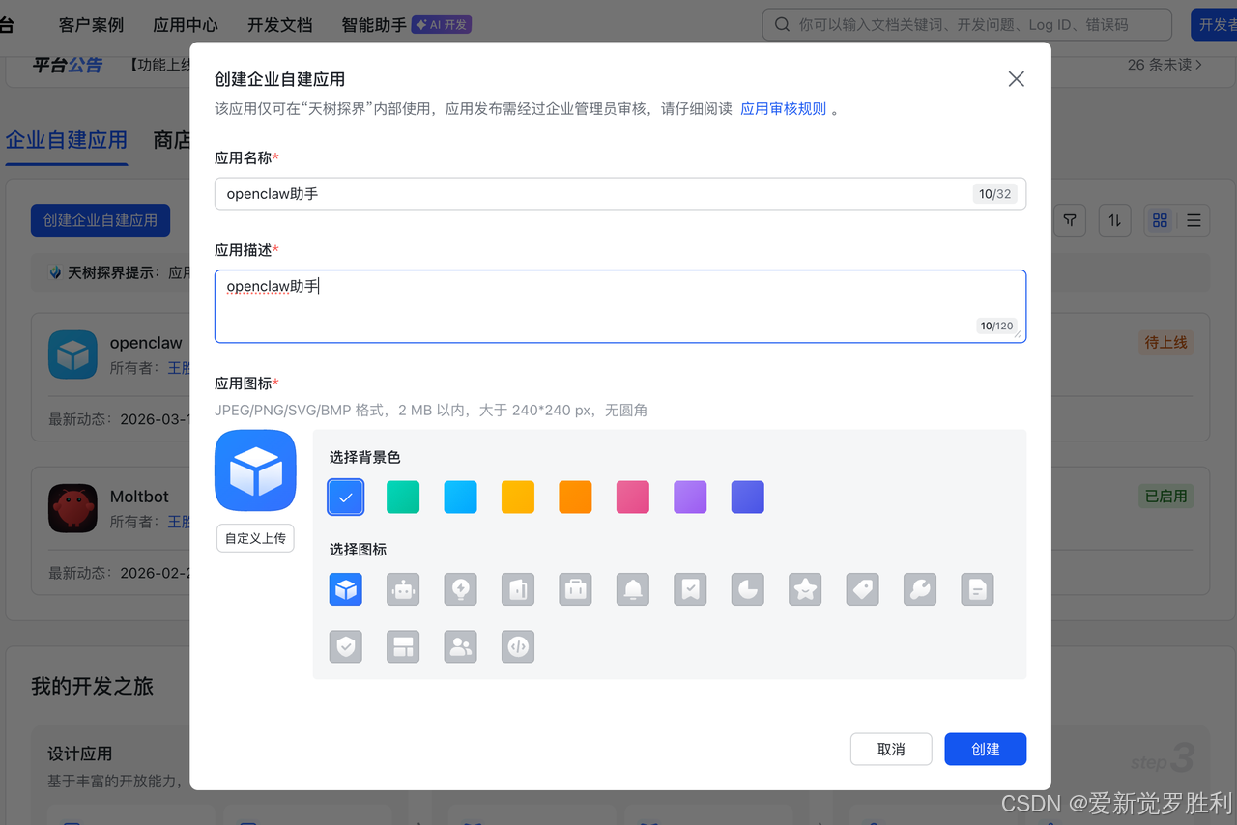This screenshot has height=825, width=1237.
Task: Select the lightbulb app icon
Action: click(x=460, y=589)
